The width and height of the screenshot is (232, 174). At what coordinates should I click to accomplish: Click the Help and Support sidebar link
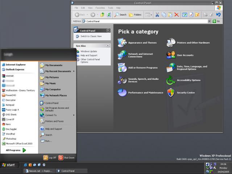point(89,55)
